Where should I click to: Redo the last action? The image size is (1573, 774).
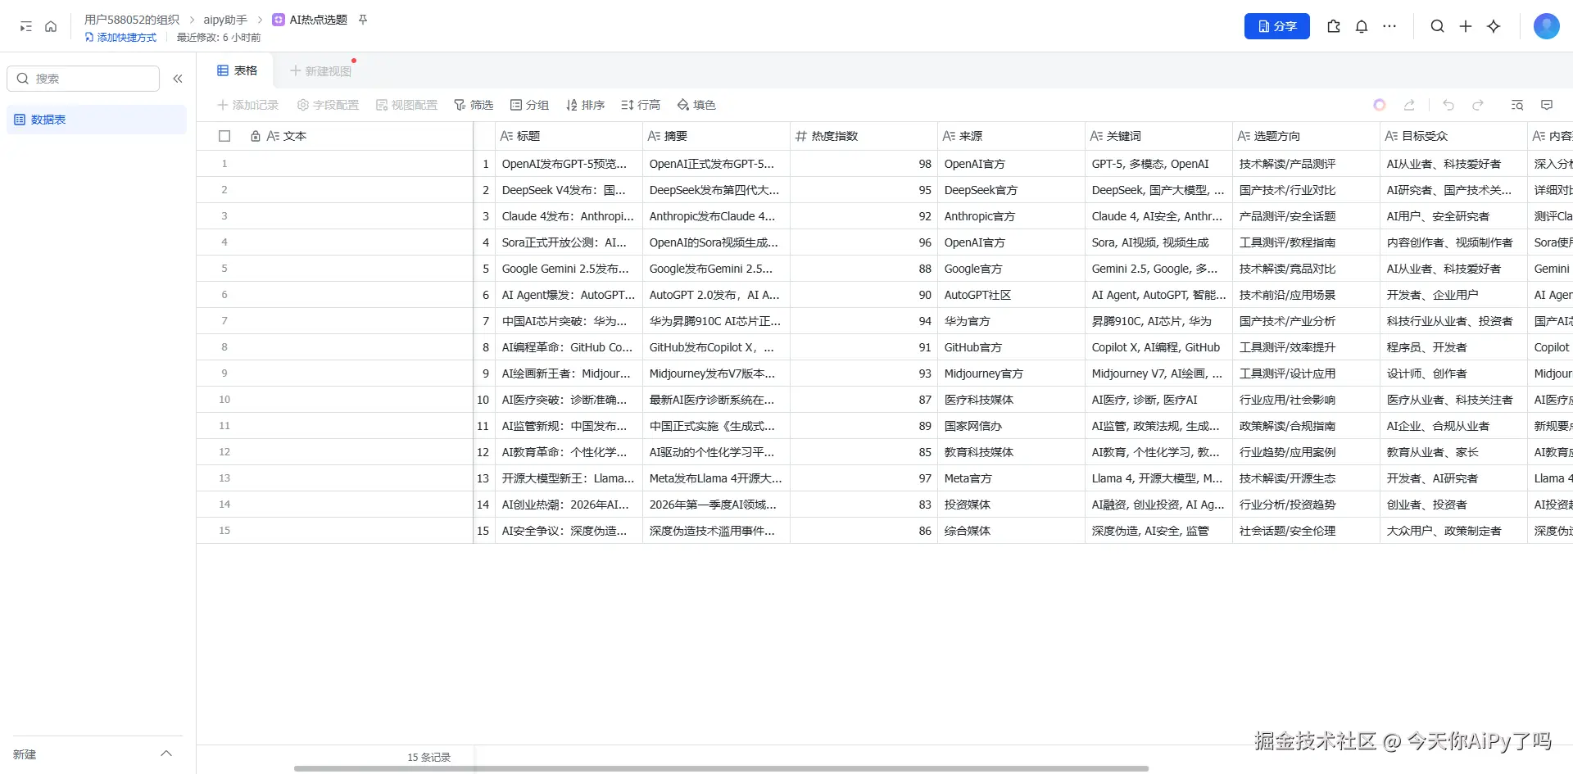pos(1478,105)
